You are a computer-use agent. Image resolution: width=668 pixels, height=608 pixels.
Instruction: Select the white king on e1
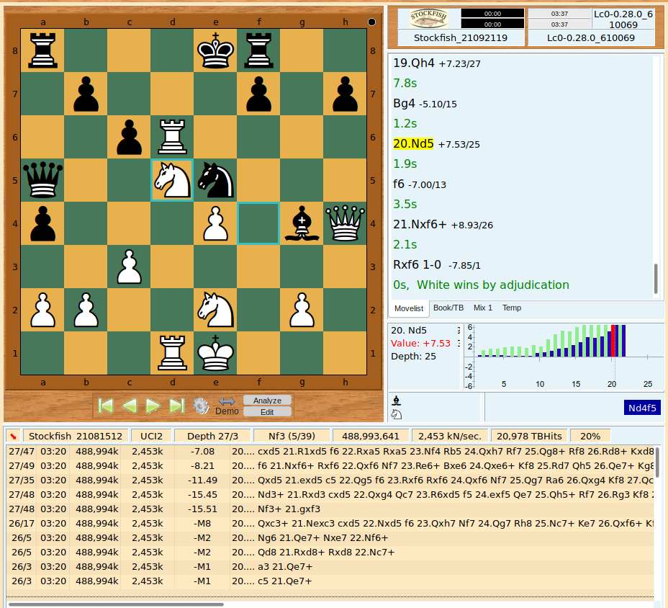coord(215,353)
